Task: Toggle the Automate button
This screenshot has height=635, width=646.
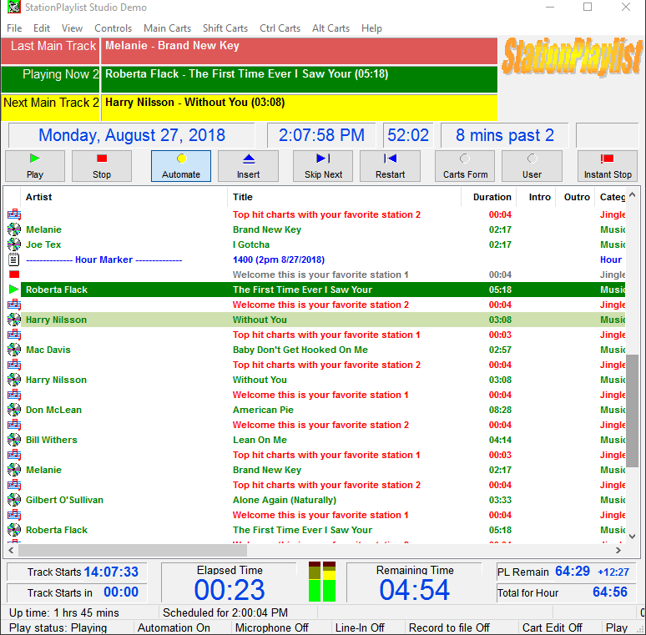Action: click(x=181, y=166)
